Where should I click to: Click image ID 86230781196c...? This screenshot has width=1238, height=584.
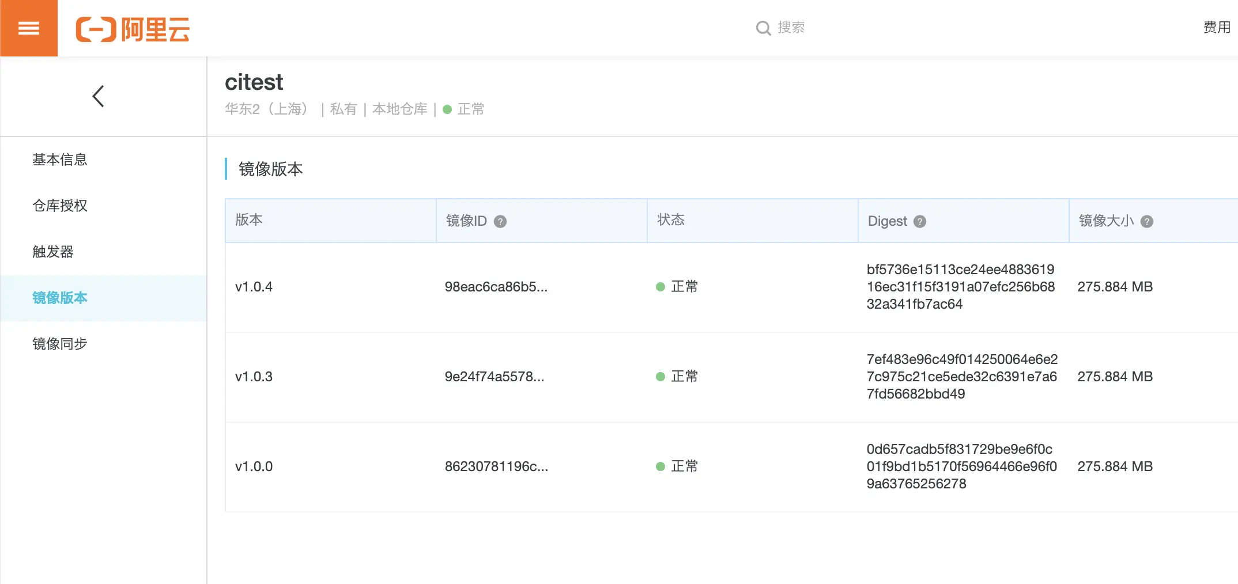point(496,467)
